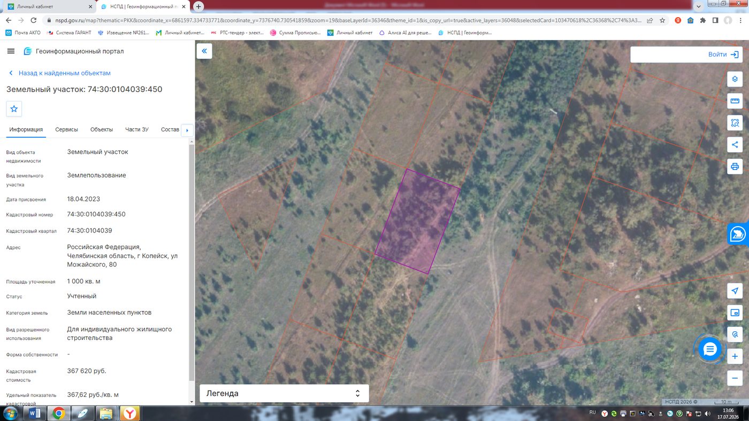Select the Части ЗУ tab

[x=137, y=129]
